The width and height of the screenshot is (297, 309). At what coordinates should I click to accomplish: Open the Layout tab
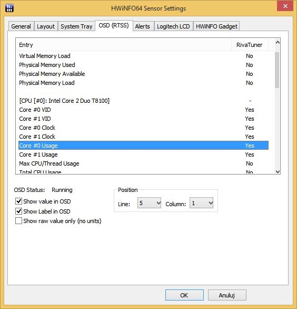click(46, 26)
